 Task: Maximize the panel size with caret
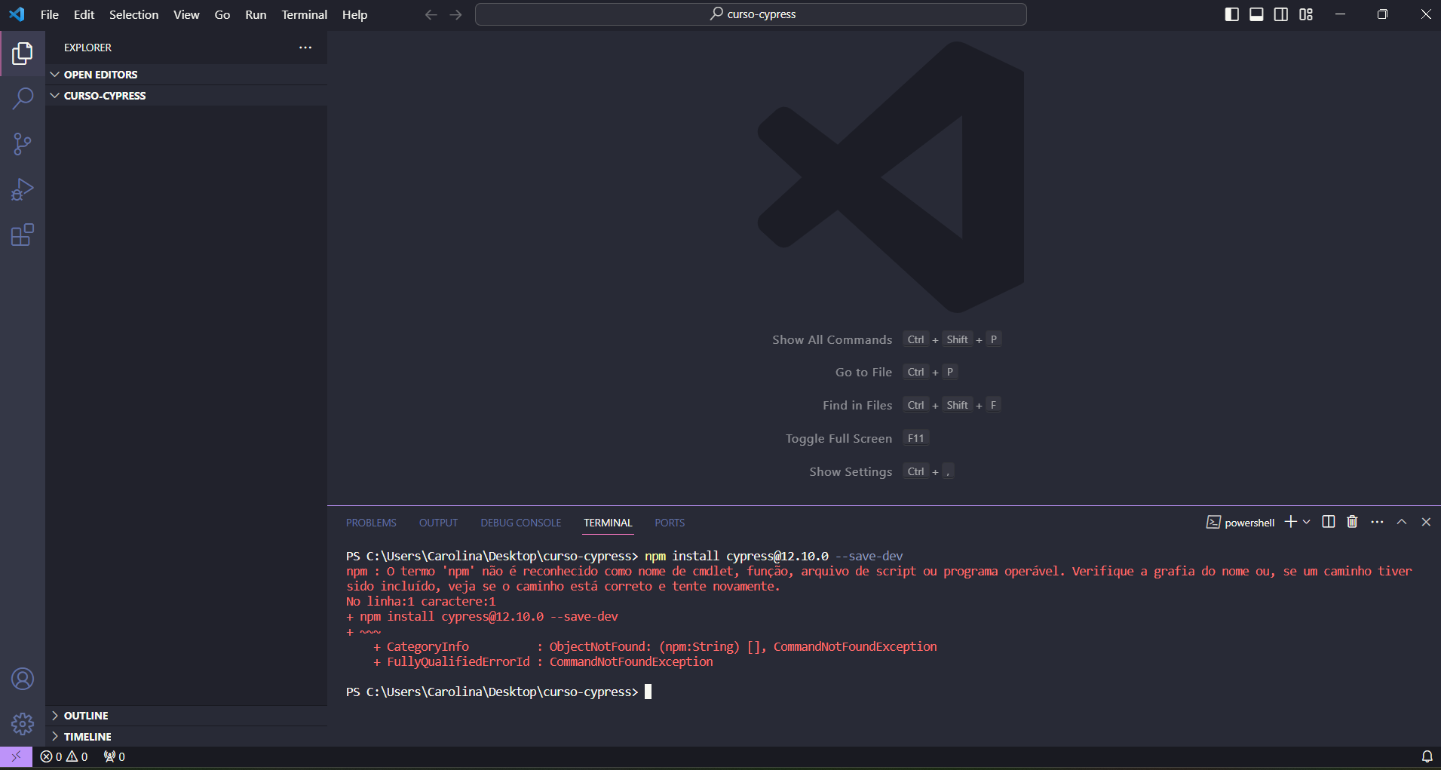pos(1402,522)
